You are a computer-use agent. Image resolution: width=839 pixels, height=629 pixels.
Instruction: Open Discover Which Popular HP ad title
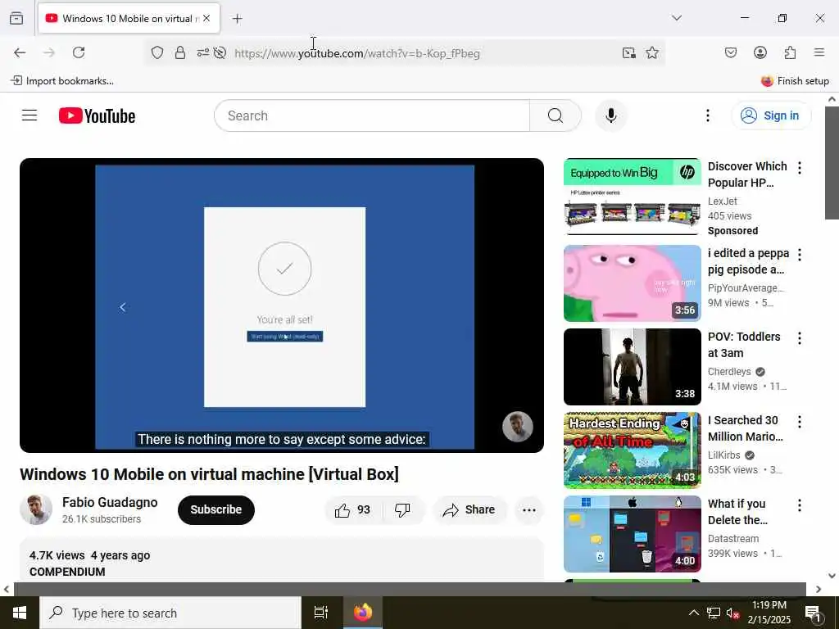[747, 174]
